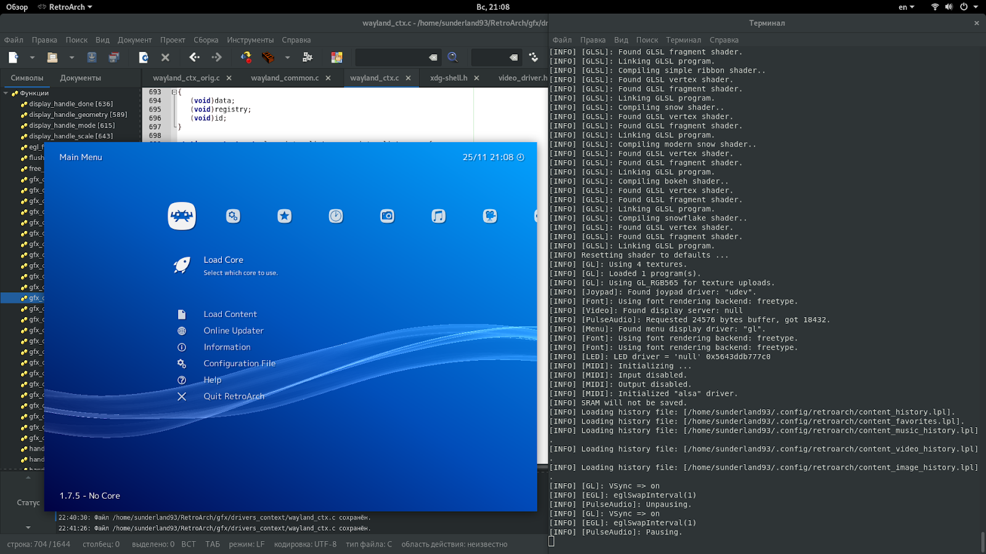The height and width of the screenshot is (554, 986).
Task: Navigate back with the left arrow icon
Action: point(194,57)
